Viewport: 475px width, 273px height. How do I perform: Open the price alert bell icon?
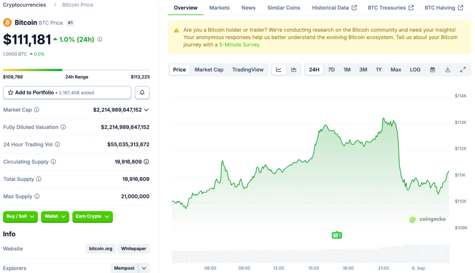pos(142,93)
